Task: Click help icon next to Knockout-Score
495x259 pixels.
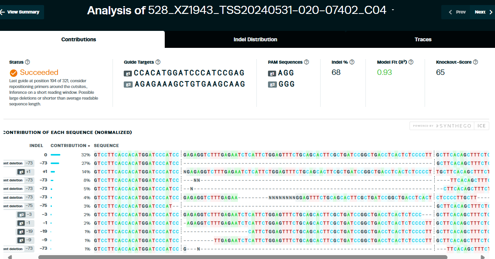Action: pyautogui.click(x=475, y=62)
